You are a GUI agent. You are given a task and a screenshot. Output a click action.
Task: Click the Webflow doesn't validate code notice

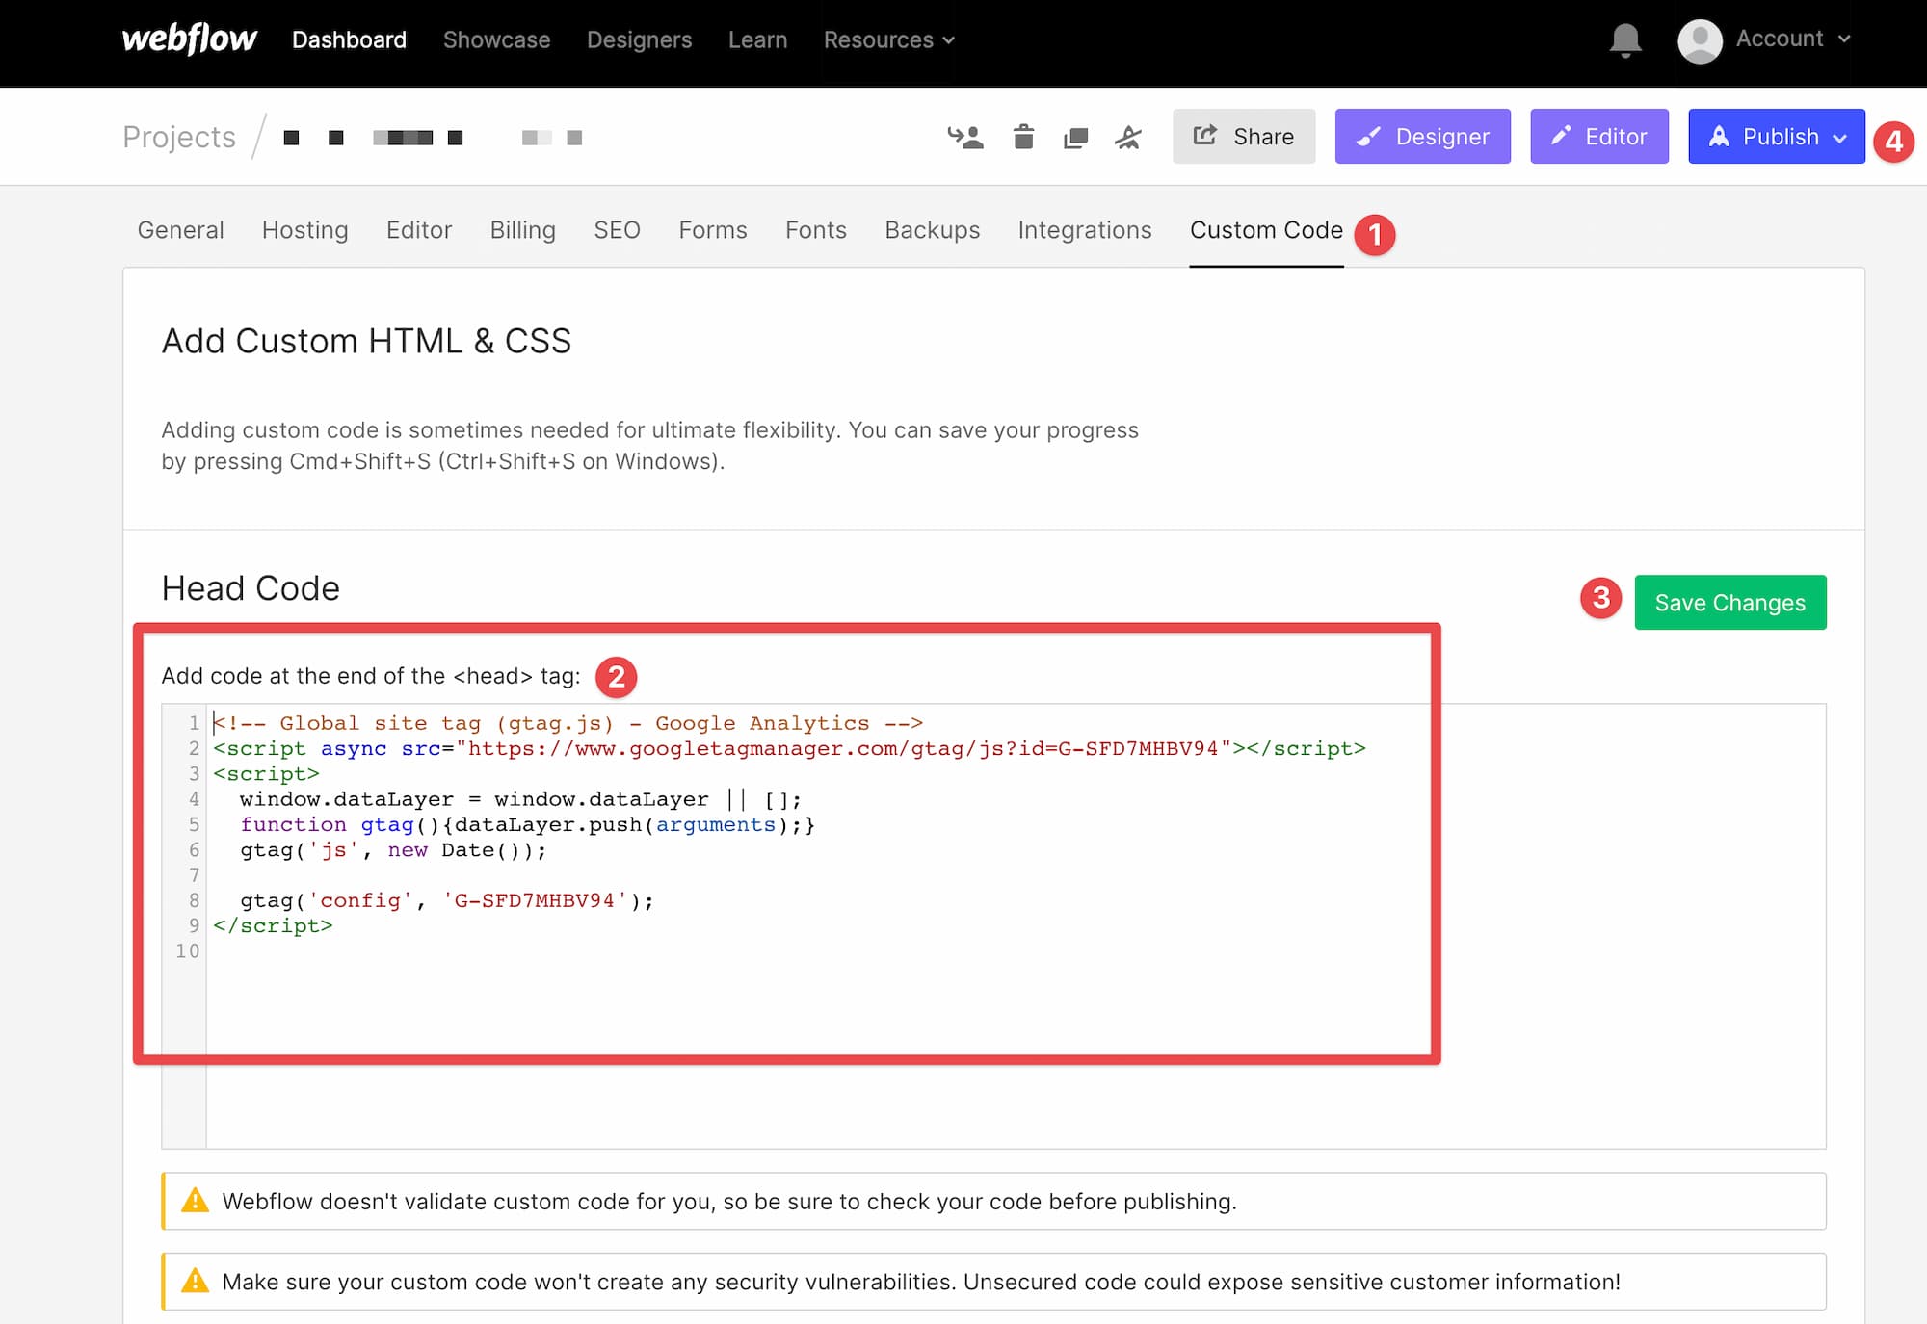993,1201
